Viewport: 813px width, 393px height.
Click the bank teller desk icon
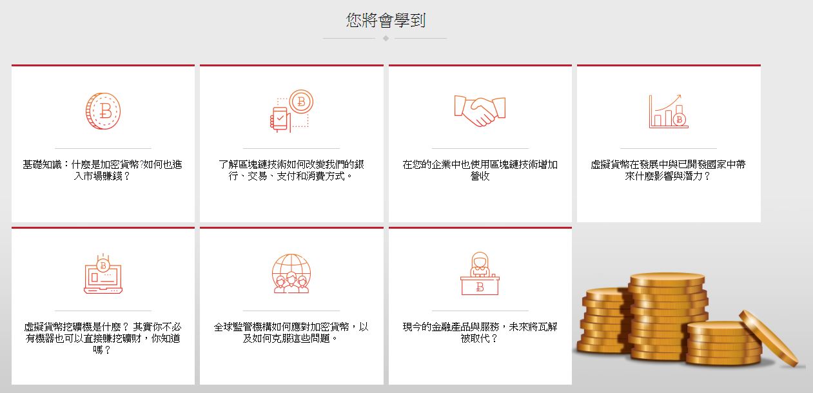coord(480,273)
